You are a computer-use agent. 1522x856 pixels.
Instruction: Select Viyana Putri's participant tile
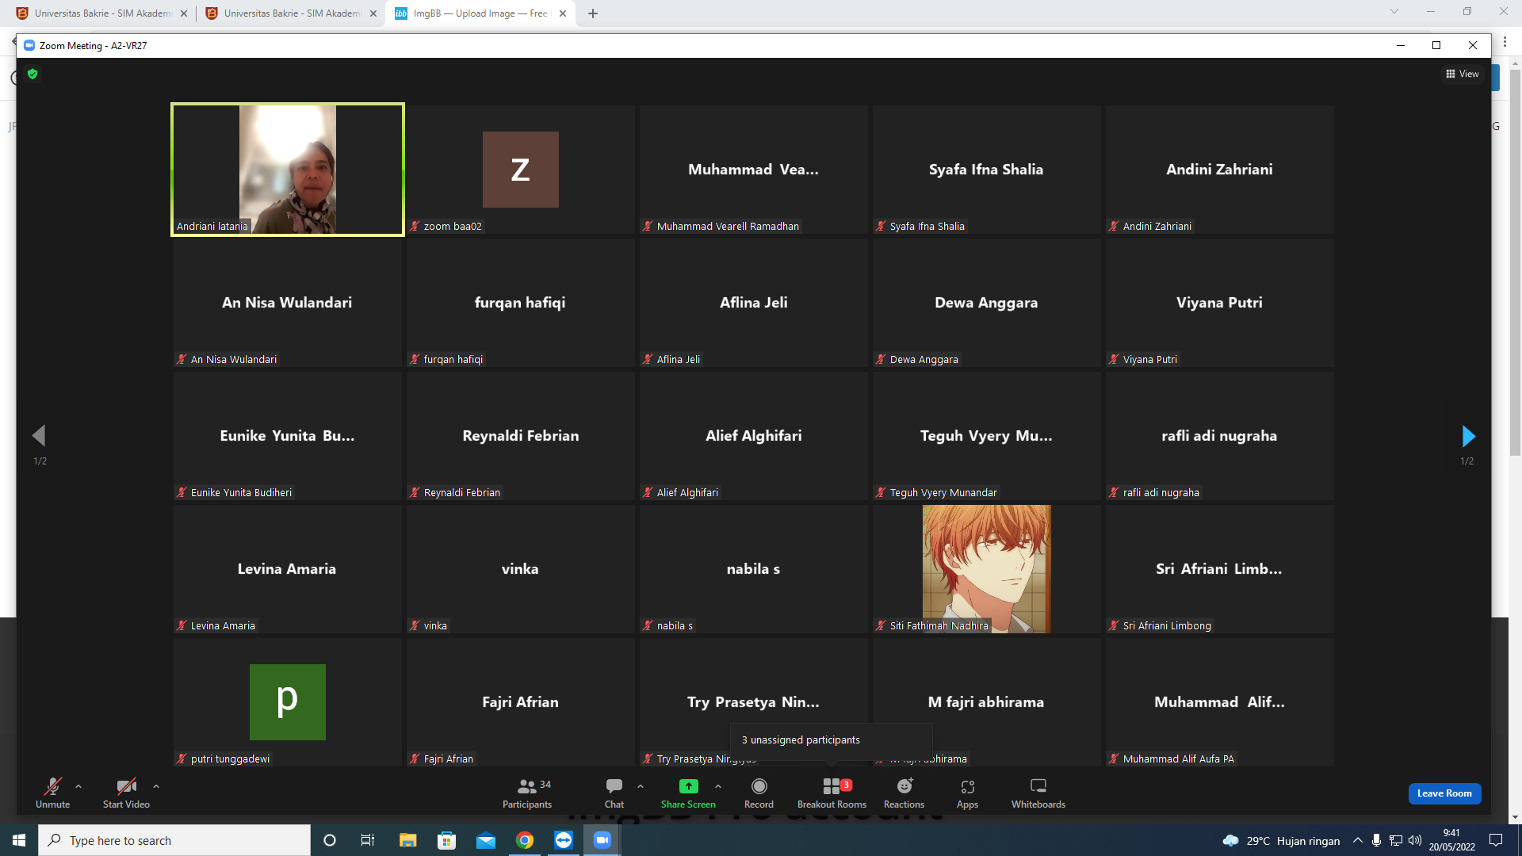(x=1220, y=303)
